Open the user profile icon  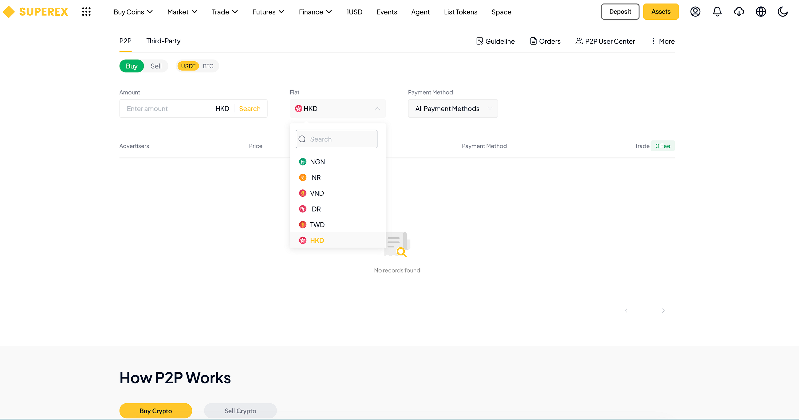coord(695,12)
